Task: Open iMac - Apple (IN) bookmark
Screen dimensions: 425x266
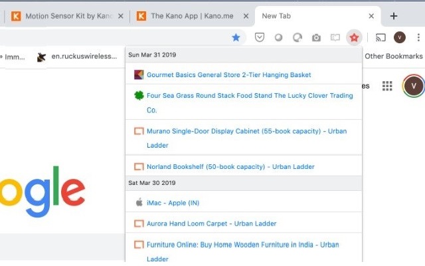Action: pyautogui.click(x=173, y=203)
